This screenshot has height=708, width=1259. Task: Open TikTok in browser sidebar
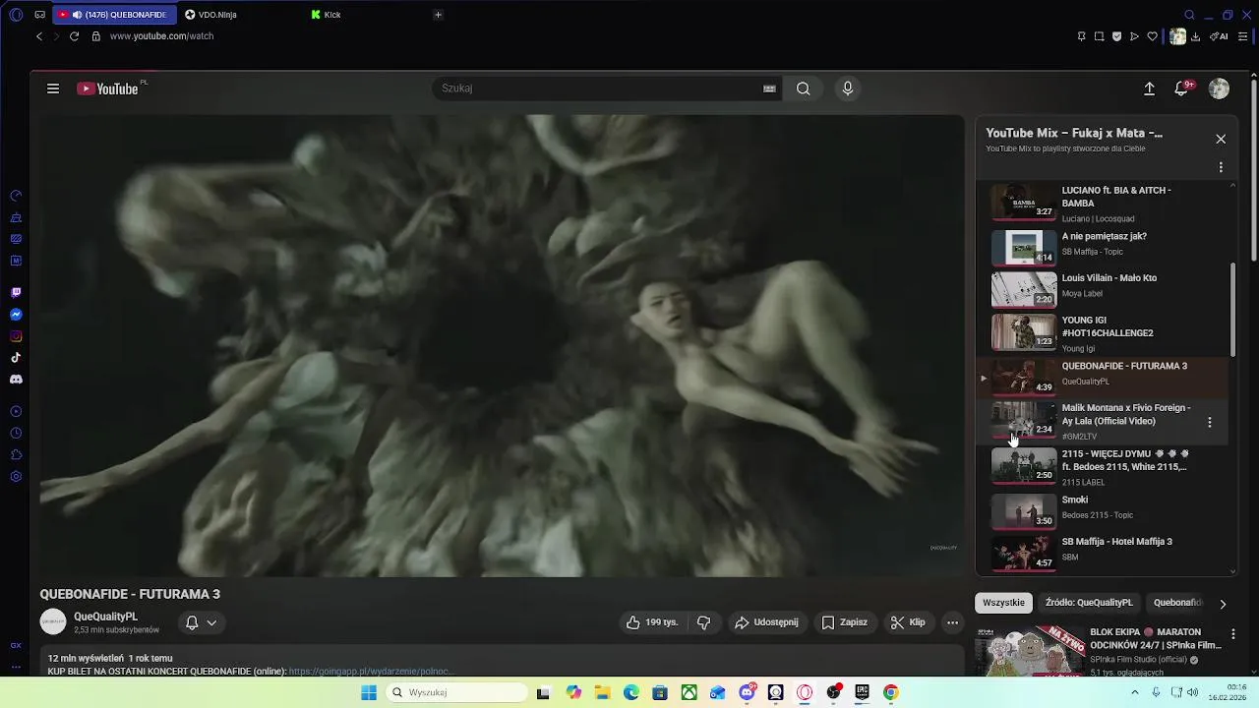coord(16,358)
